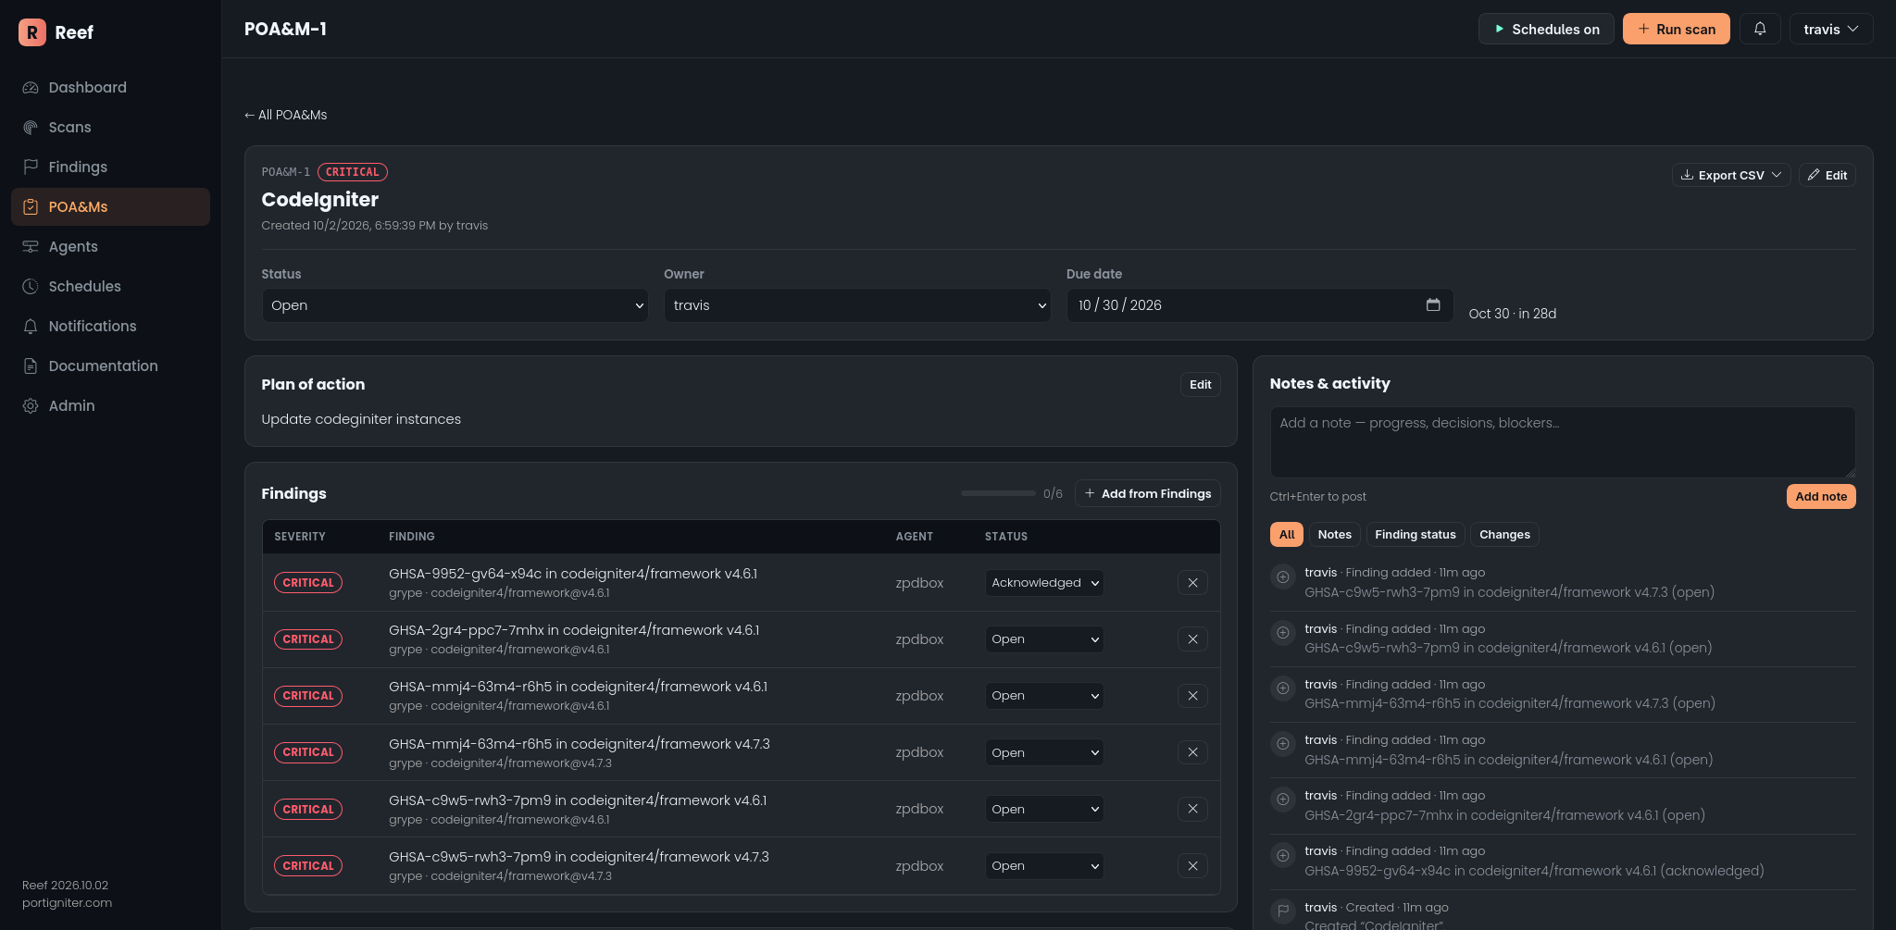Show only Notes in activity
Viewport: 1896px width, 930px height.
(1334, 534)
